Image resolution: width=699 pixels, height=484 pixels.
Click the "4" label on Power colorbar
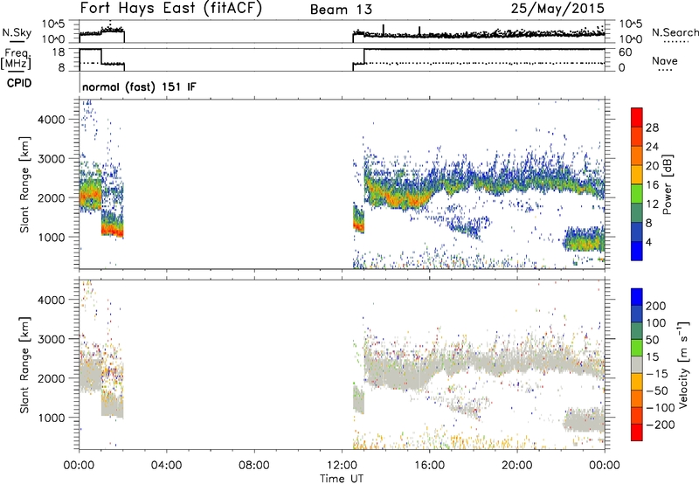[x=648, y=242]
